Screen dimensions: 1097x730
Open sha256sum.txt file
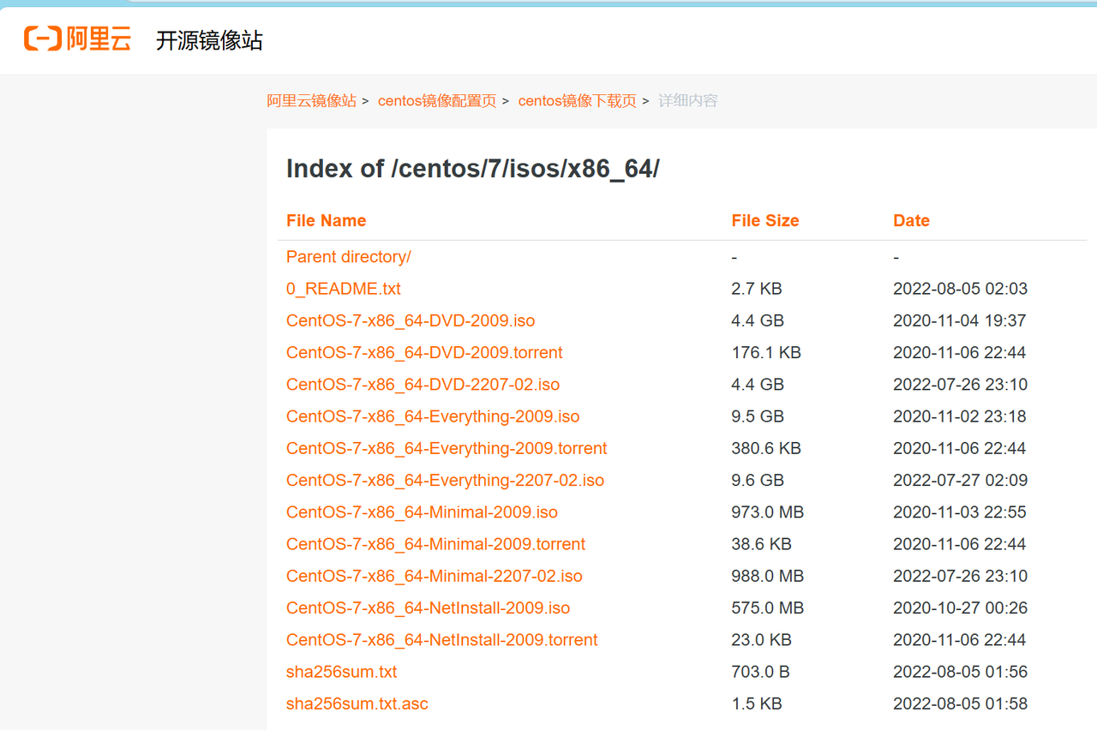[342, 672]
